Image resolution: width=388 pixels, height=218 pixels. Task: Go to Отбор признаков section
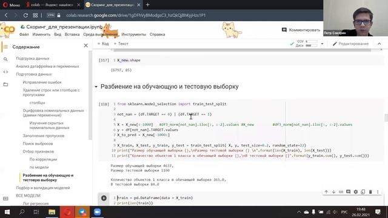click(38, 151)
